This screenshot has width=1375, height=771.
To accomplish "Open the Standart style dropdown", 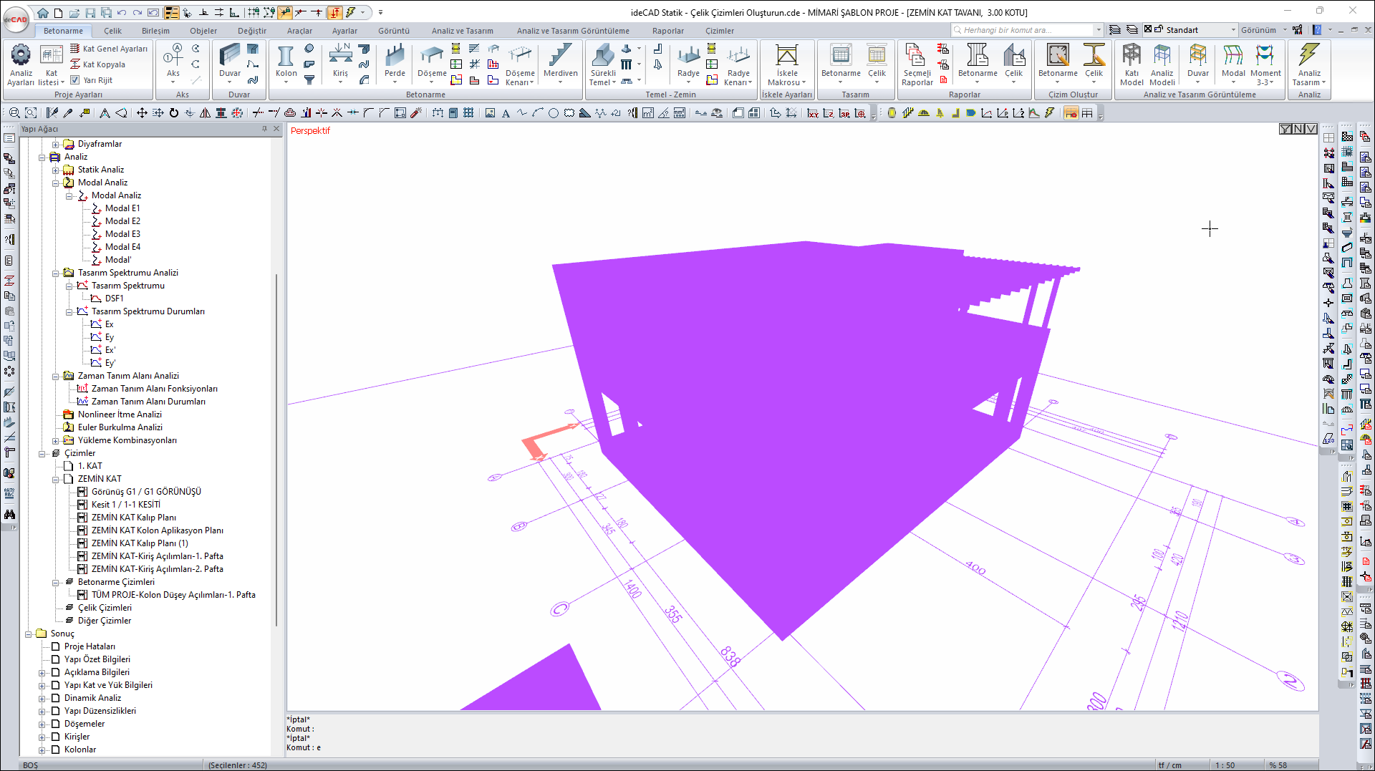I will (1233, 30).
